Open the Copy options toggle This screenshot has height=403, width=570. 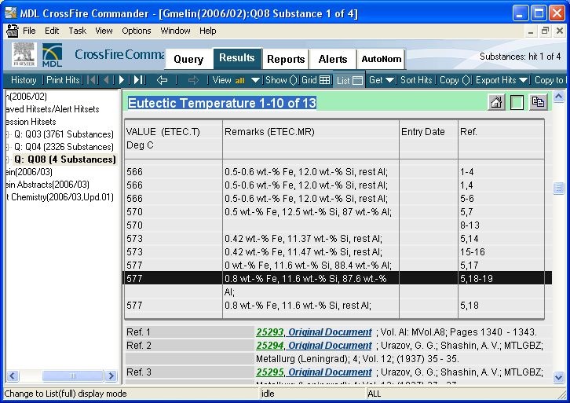click(455, 80)
